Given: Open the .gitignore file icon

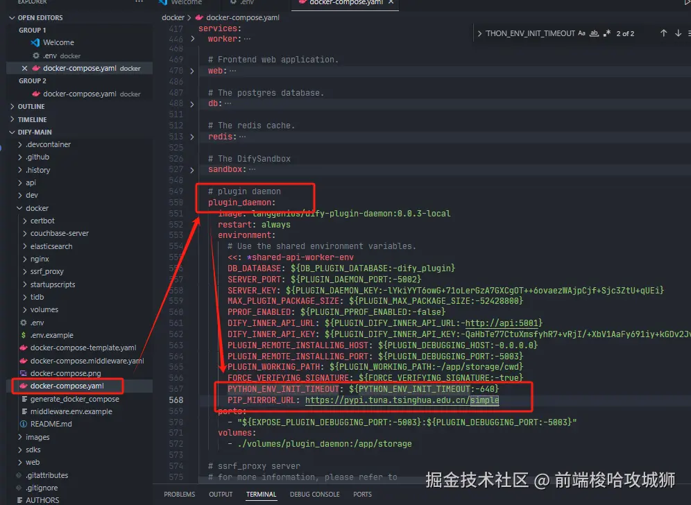Looking at the screenshot, I should coord(19,488).
